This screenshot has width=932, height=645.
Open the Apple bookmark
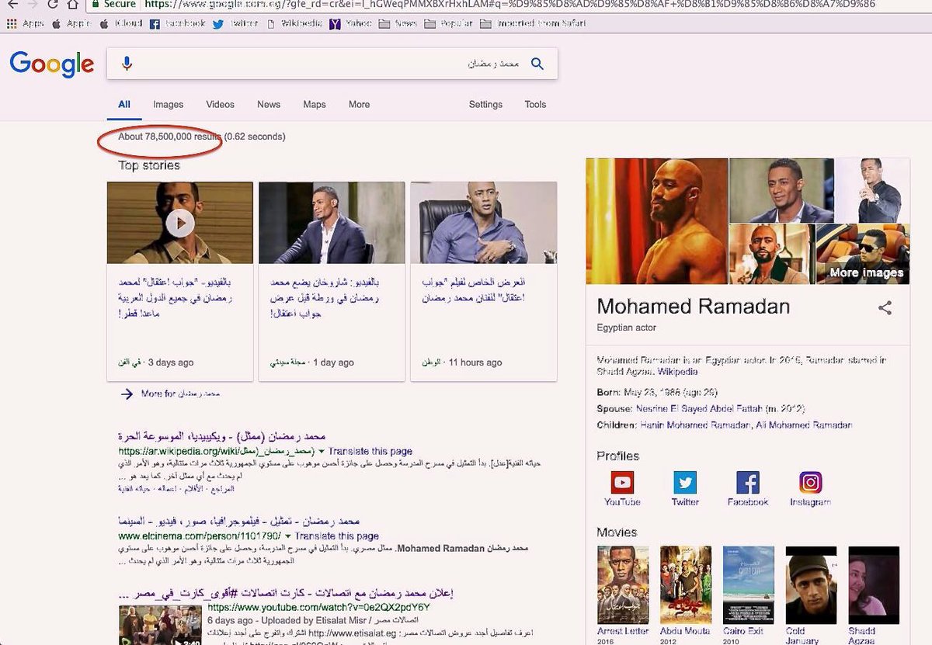tap(71, 23)
